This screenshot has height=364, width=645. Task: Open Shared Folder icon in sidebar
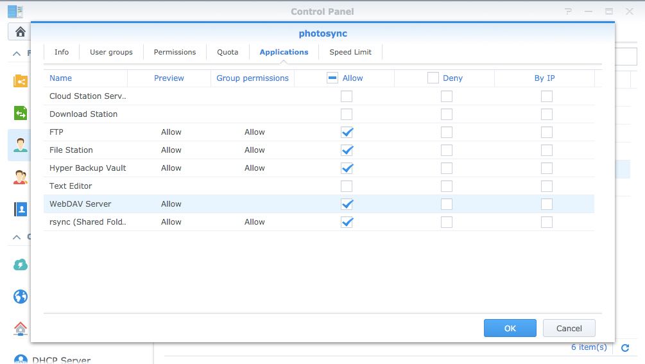click(20, 81)
